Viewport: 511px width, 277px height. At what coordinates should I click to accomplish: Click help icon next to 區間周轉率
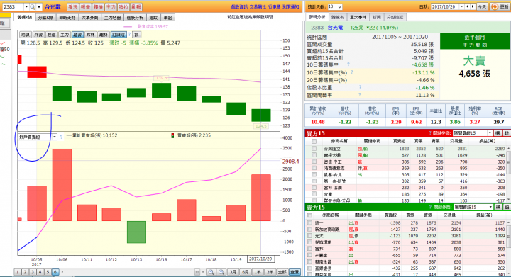click(x=360, y=95)
